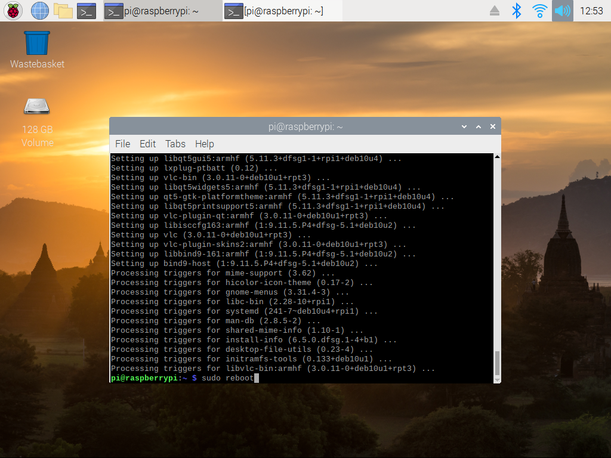The width and height of the screenshot is (611, 458).
Task: Click the terminal title bar 'pi@raspberrypi: ~'
Action: coord(305,126)
